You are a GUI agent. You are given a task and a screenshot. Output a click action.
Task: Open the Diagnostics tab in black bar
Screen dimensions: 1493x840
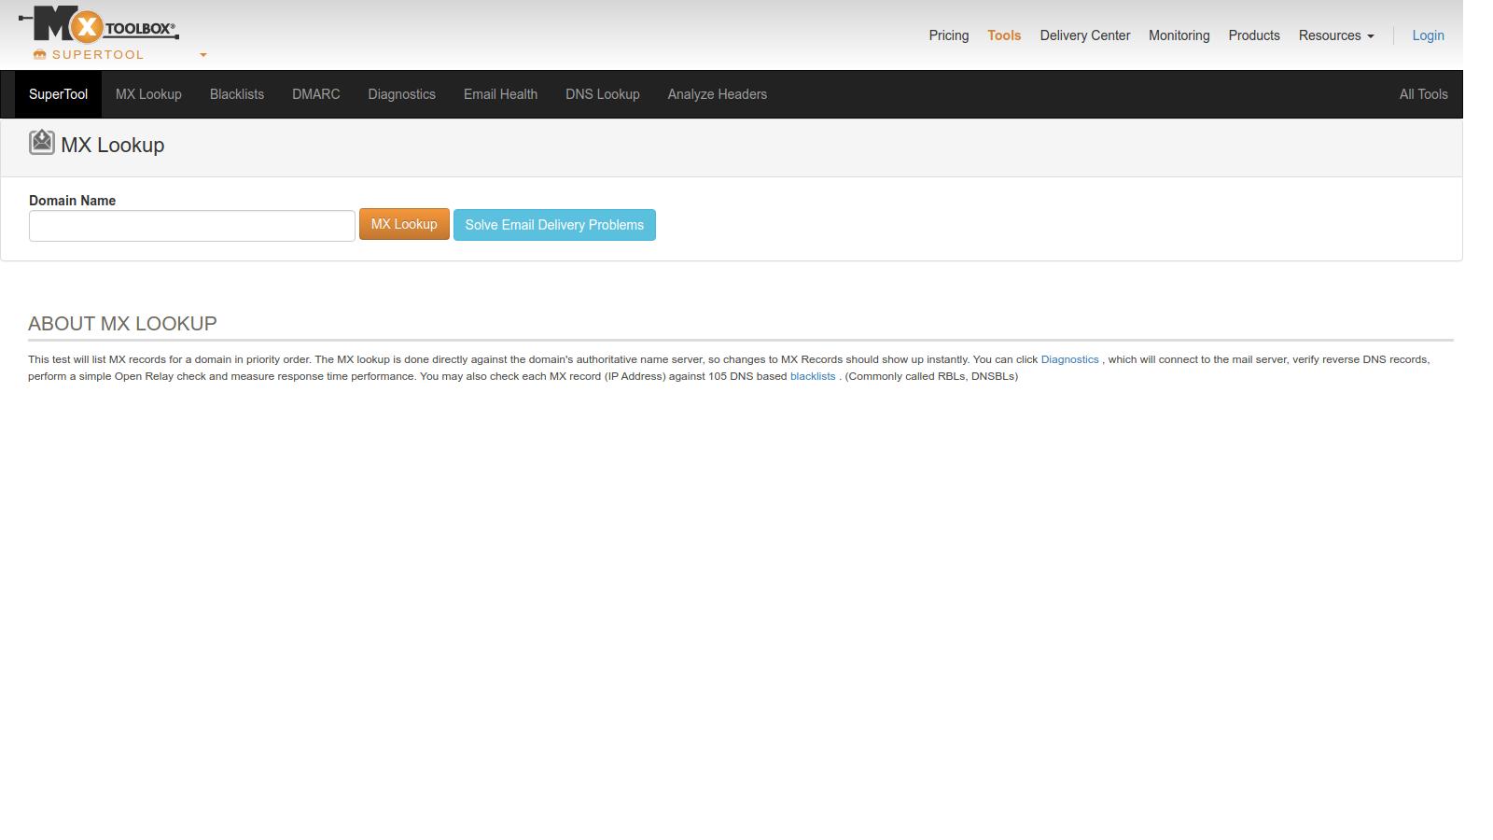tap(402, 94)
